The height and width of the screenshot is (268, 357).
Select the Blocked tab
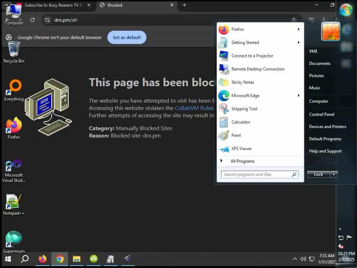tap(136, 5)
